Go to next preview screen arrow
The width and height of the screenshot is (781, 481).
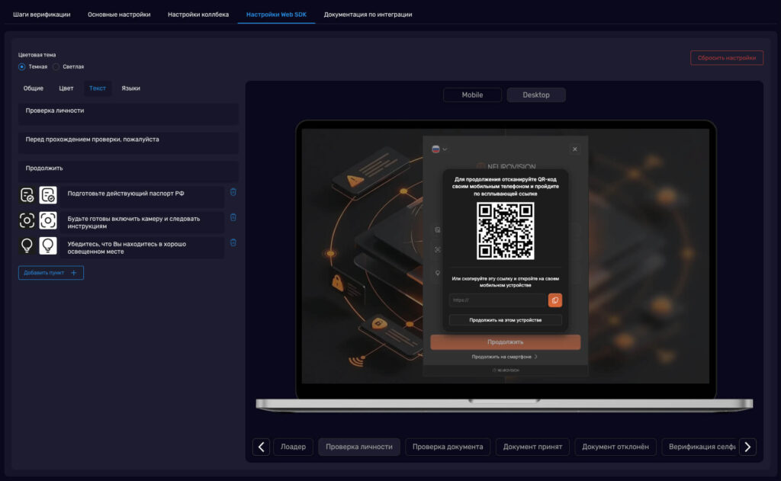pyautogui.click(x=747, y=447)
